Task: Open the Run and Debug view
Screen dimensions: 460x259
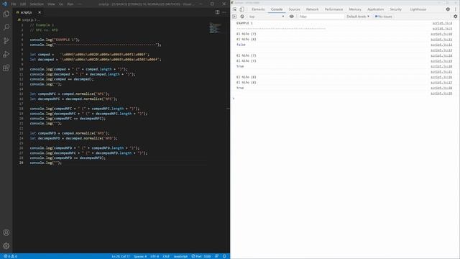Action: (x=6, y=55)
